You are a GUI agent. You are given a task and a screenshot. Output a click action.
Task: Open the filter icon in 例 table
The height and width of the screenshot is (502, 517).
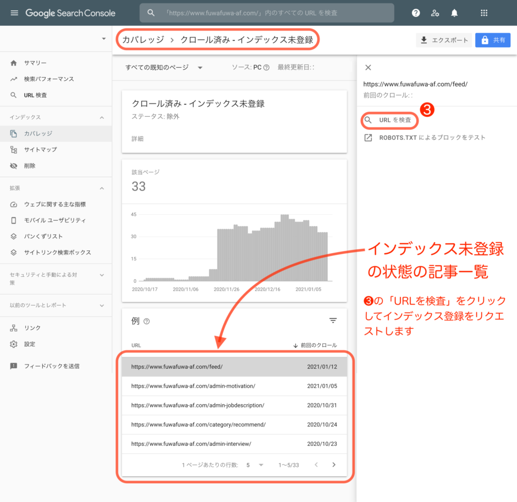[x=333, y=320]
